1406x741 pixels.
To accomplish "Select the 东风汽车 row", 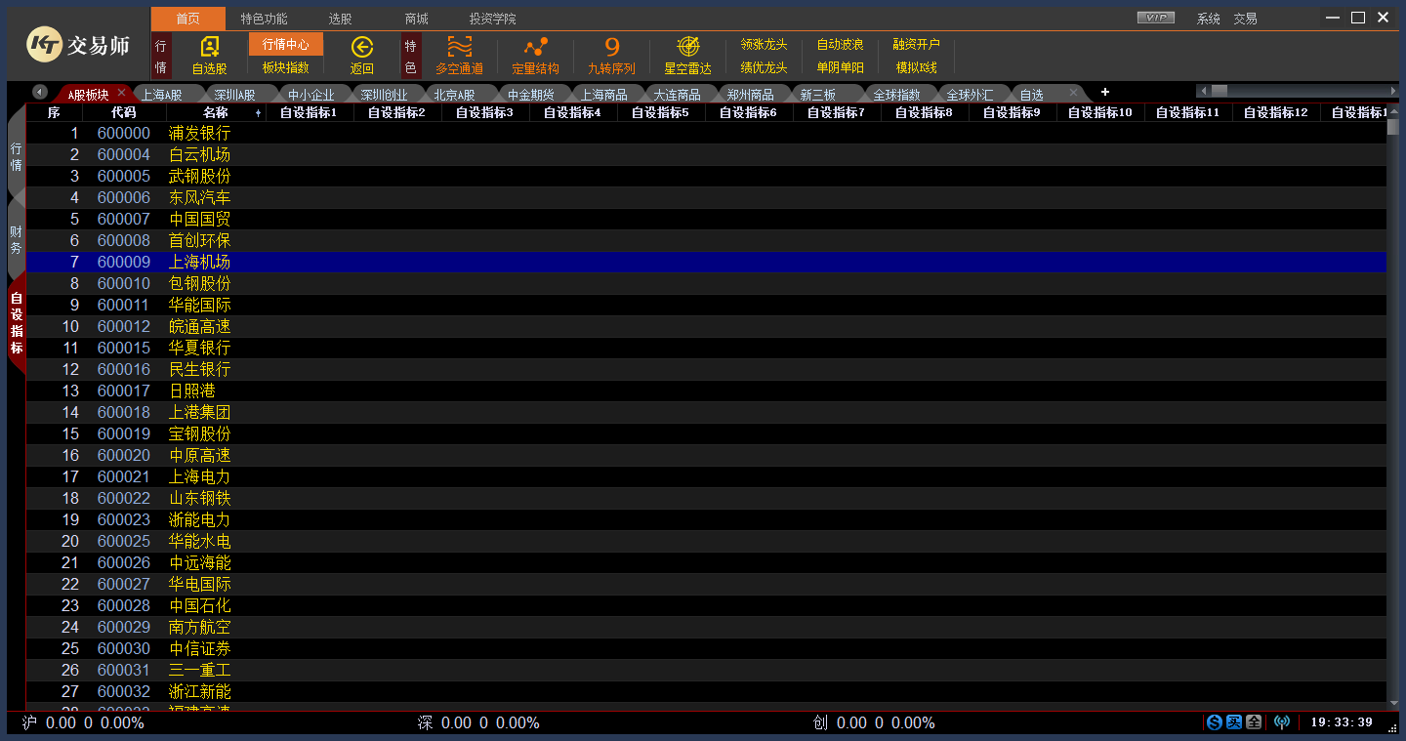I will point(706,198).
